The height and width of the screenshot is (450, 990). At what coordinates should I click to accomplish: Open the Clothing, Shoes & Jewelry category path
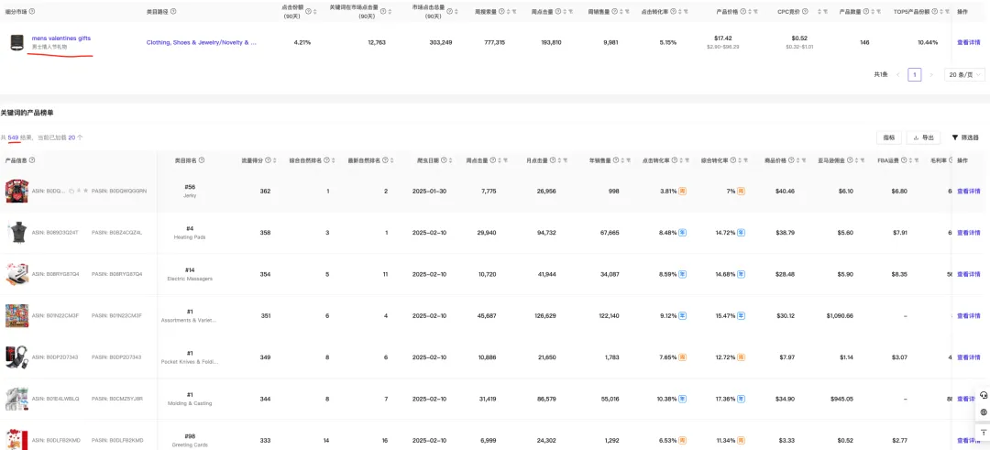click(201, 42)
